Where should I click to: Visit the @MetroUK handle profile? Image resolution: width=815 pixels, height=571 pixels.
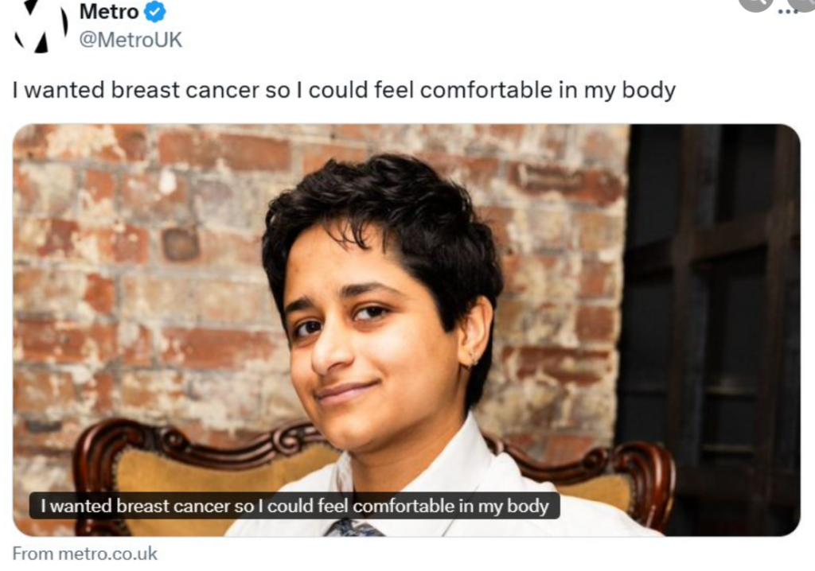131,40
